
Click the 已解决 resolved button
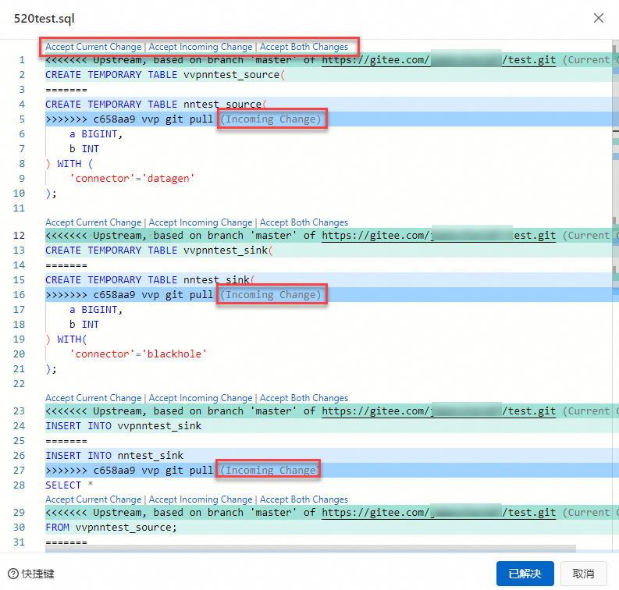coord(525,574)
